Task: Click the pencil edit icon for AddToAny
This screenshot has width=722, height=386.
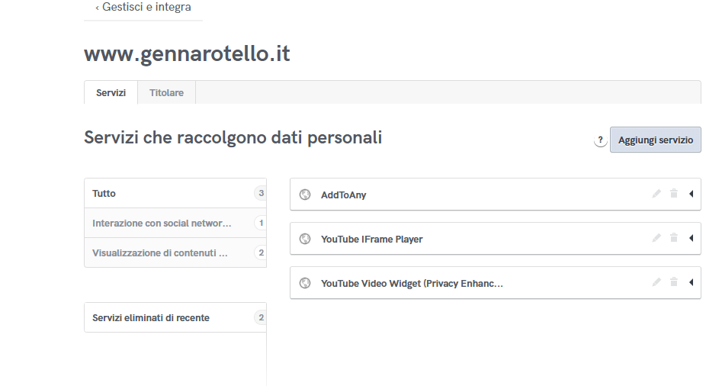Action: click(656, 194)
